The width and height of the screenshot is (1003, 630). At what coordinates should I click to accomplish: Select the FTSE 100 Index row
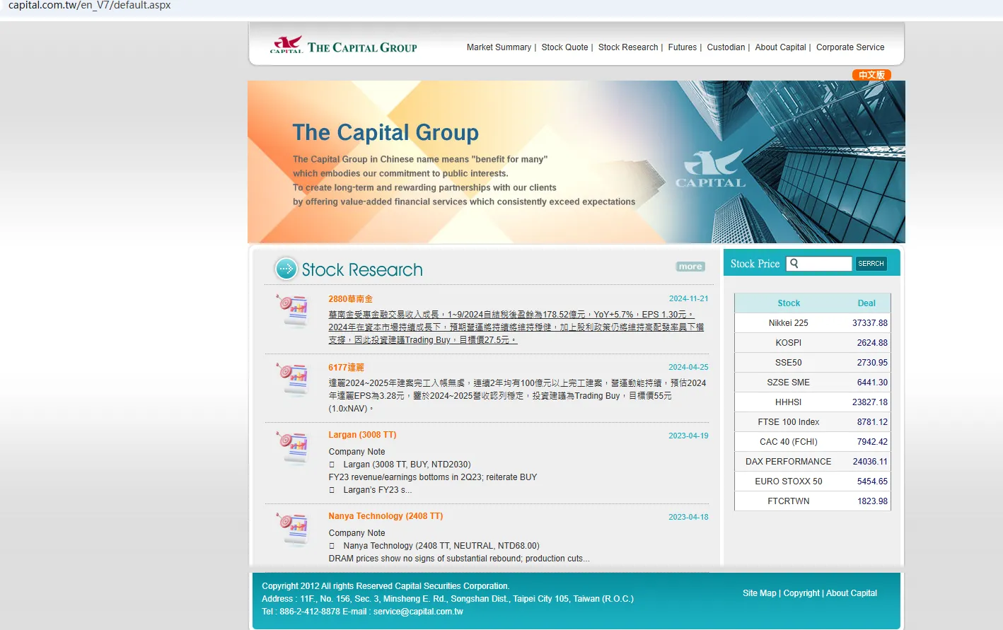[813, 422]
